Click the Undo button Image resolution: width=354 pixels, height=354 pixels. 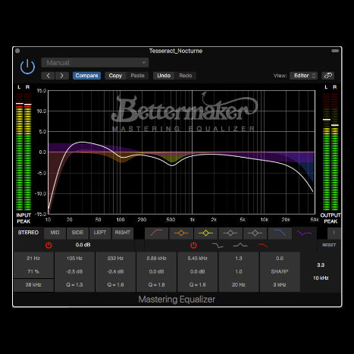164,76
